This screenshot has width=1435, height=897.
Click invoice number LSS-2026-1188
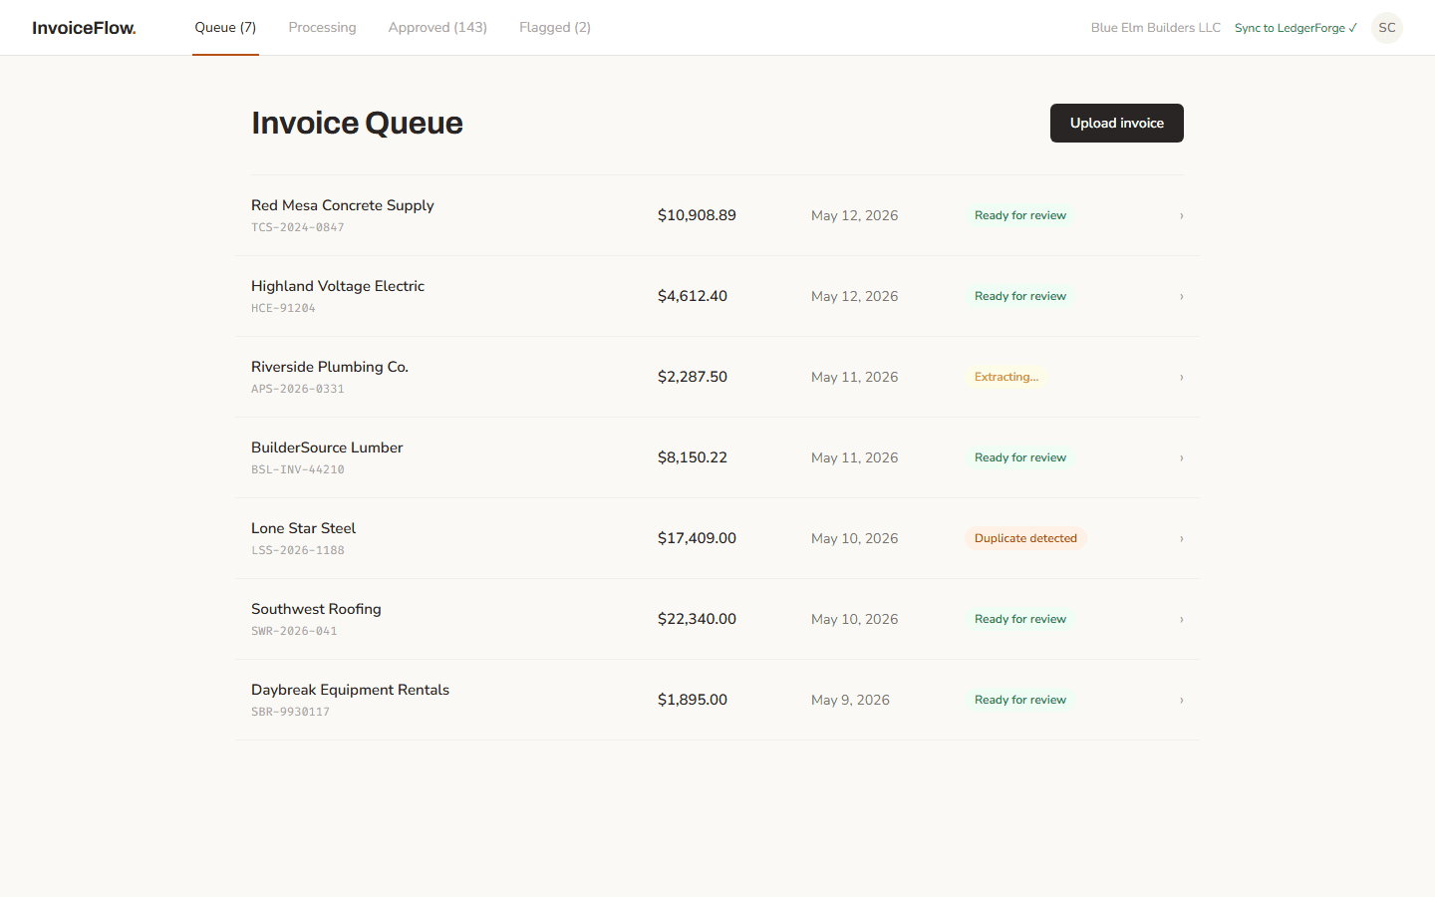coord(298,550)
